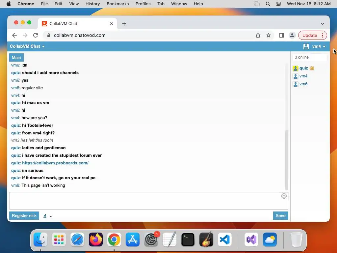Open the collabvm.proboards.com link
This screenshot has width=337, height=253.
tap(55, 163)
